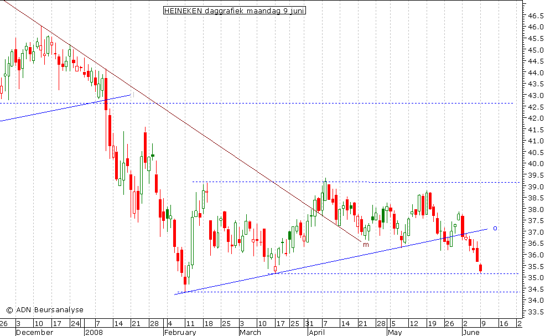Select the 38.5 price axis label
This screenshot has height=336, width=545.
pyautogui.click(x=536, y=198)
